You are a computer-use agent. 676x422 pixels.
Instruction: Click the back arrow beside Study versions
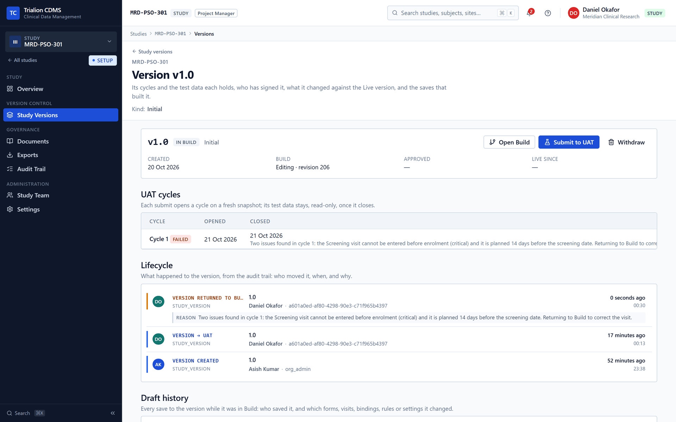point(134,51)
